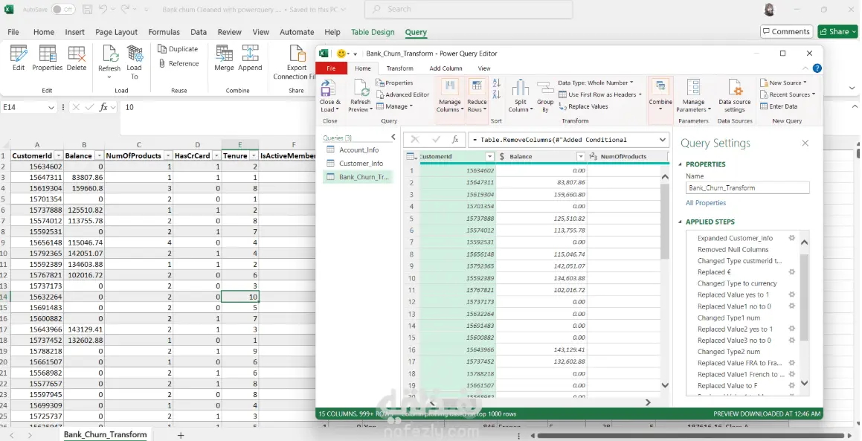Switch to the Transform tab
The height and width of the screenshot is (441, 862).
click(x=399, y=68)
